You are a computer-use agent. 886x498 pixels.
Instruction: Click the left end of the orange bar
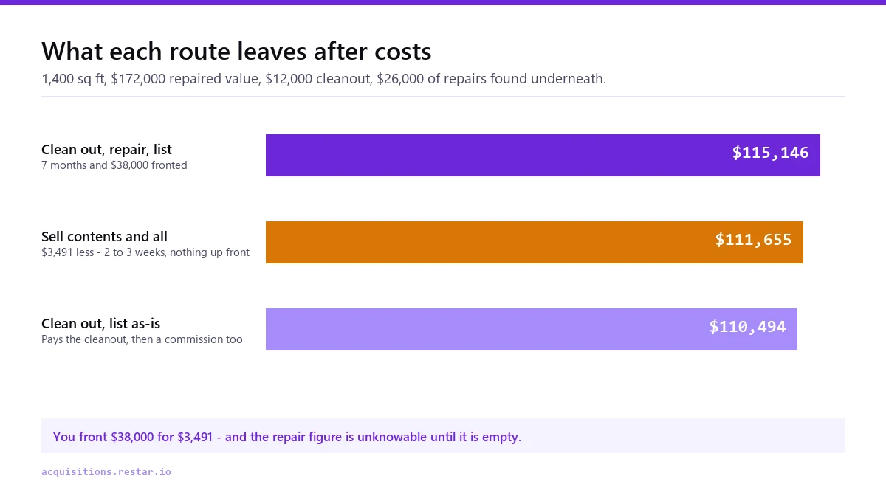270,242
